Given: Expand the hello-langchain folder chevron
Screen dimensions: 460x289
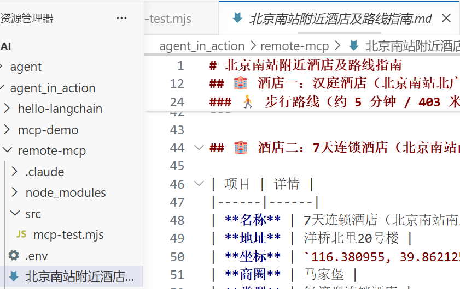Looking at the screenshot, I should click(7, 109).
